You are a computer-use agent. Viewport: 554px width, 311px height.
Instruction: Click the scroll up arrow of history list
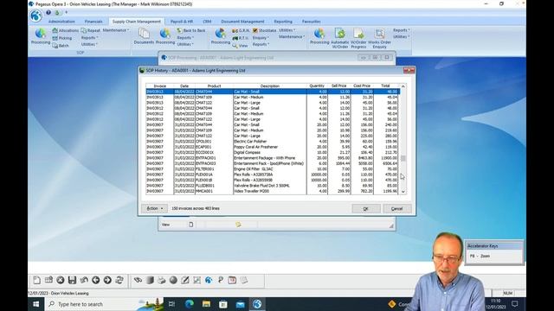point(403,86)
